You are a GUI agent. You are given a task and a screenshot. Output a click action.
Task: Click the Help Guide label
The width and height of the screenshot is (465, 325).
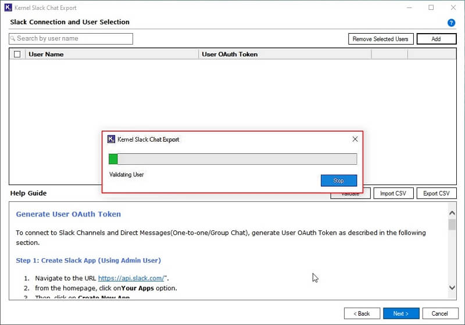pos(28,193)
